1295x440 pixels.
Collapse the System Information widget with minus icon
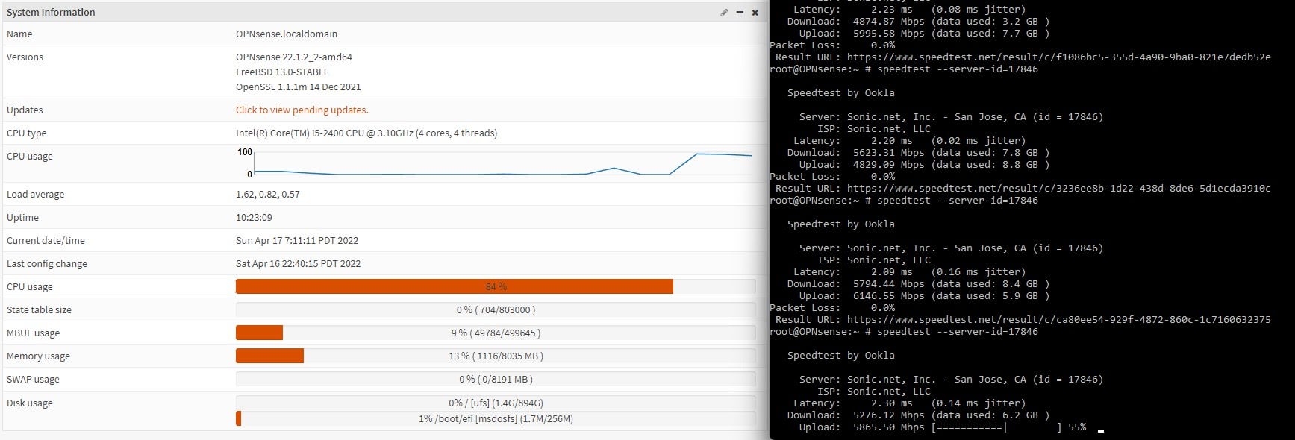(740, 13)
